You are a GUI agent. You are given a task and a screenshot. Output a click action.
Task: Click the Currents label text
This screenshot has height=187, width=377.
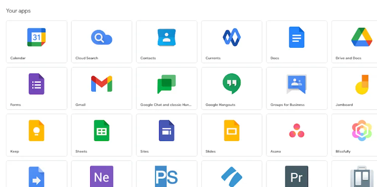point(213,58)
